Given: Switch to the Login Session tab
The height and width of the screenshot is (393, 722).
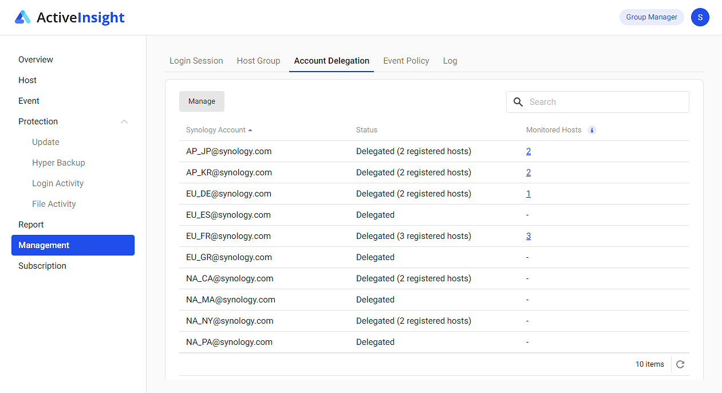Looking at the screenshot, I should click(196, 61).
